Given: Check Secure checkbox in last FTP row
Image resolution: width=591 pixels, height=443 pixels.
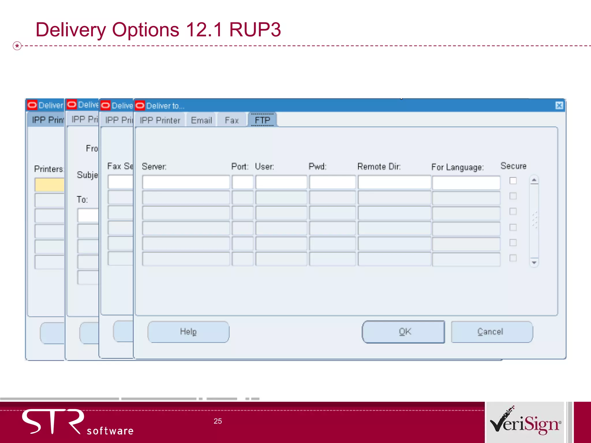Looking at the screenshot, I should (513, 258).
